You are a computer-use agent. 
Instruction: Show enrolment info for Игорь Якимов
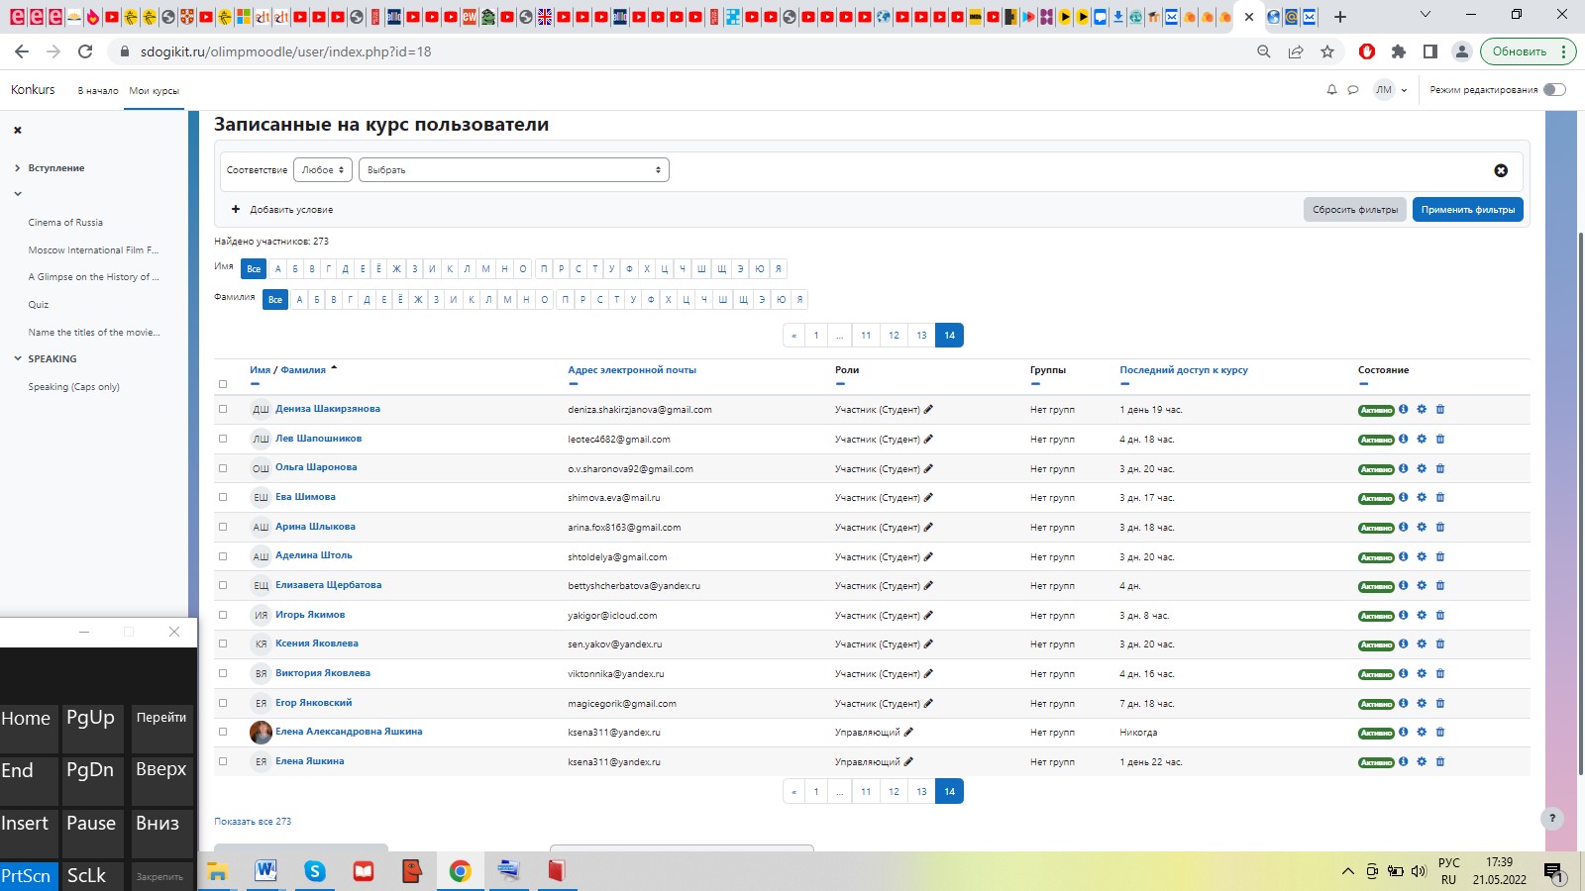(1404, 615)
